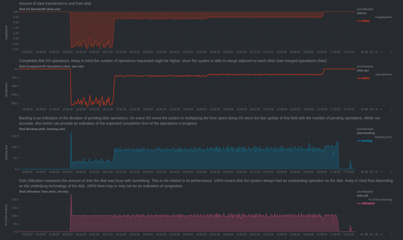Zoom out the Disk Utilization Time chart
This screenshot has width=403, height=240.
click(x=381, y=234)
